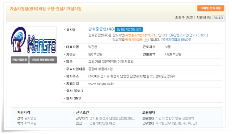Click main business text 중장비 부품제조업
232x134 pixels.
pos(100,69)
